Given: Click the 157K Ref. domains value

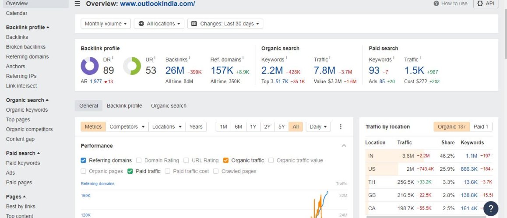Looking at the screenshot, I should (x=222, y=70).
